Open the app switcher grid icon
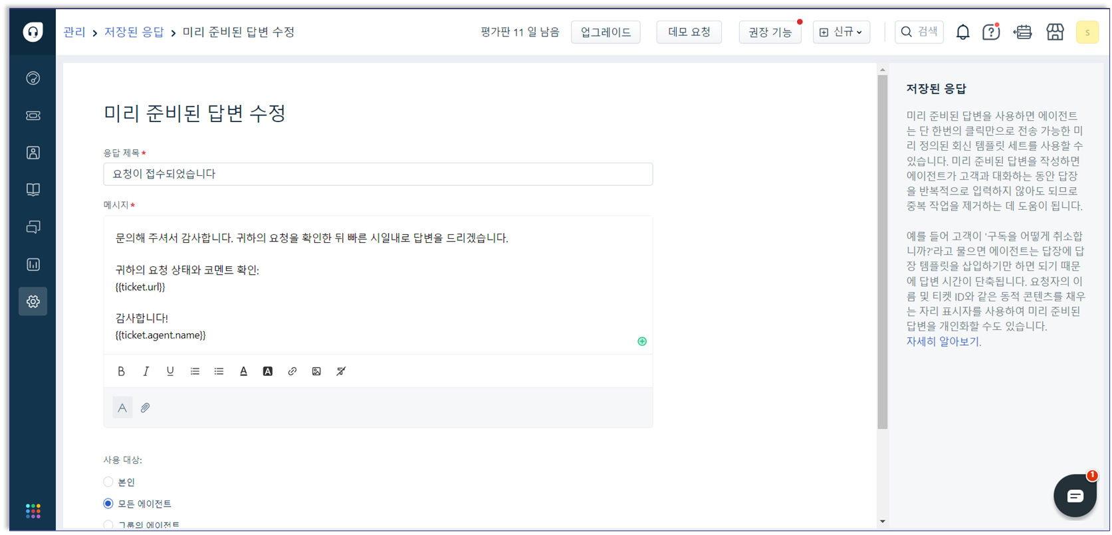The image size is (1112, 535). (33, 511)
